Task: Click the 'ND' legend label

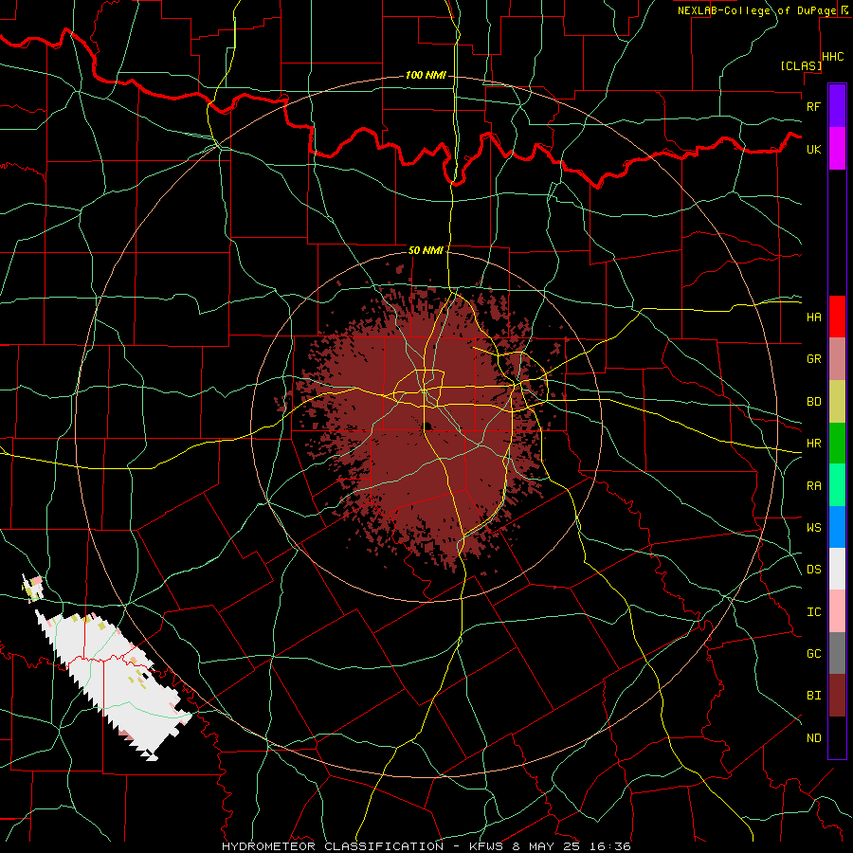Action: [813, 738]
